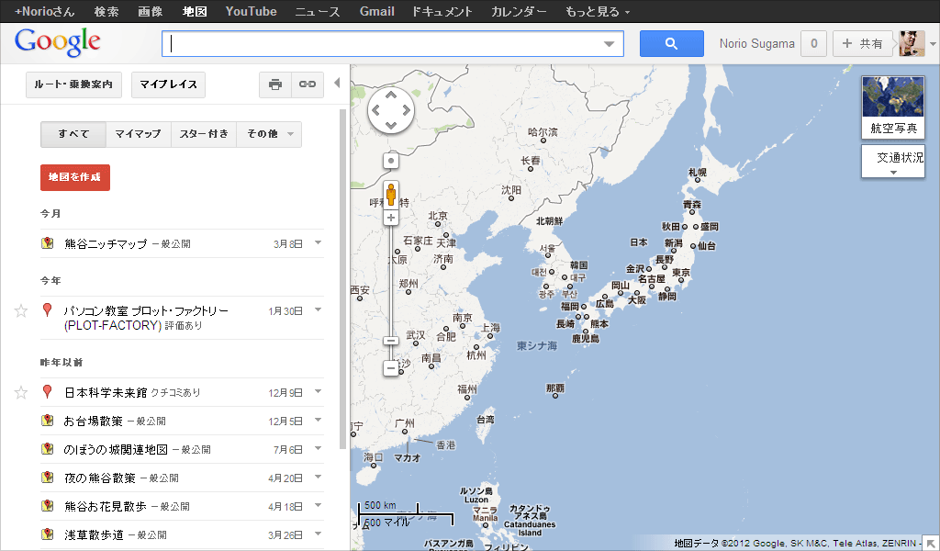Pan map right with the right arrow
Viewport: 940px width, 551px height.
[407, 110]
